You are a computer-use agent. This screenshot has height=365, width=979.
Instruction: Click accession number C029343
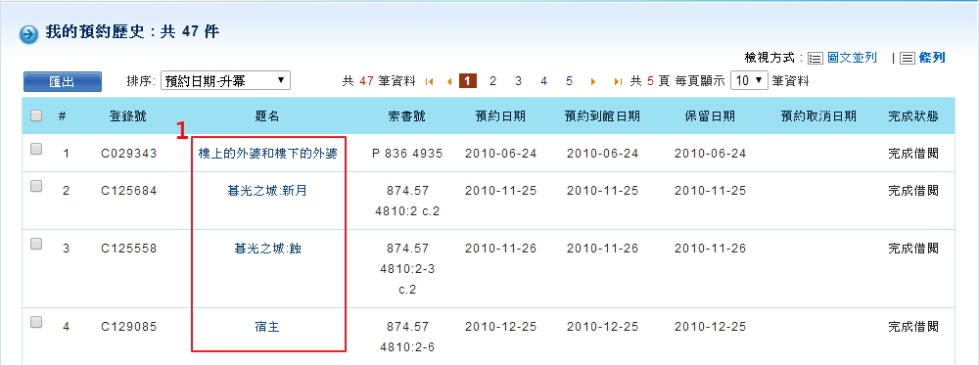click(x=128, y=154)
